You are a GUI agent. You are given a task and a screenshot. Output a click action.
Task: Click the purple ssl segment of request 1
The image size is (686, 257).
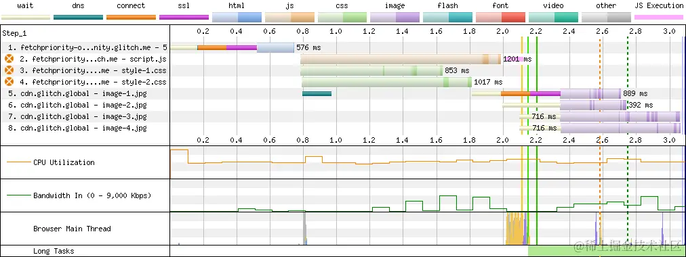[x=241, y=47]
